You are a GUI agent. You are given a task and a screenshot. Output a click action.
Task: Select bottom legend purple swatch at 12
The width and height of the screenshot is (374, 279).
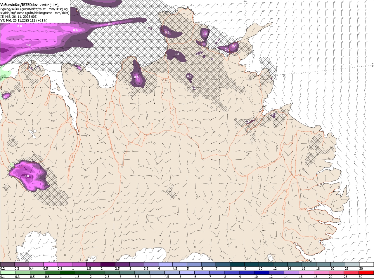tap(277, 273)
